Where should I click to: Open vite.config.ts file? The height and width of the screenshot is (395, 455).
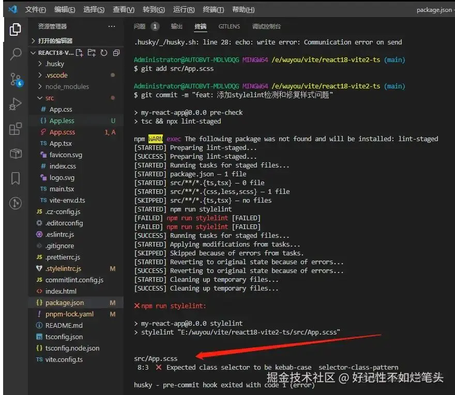point(76,360)
